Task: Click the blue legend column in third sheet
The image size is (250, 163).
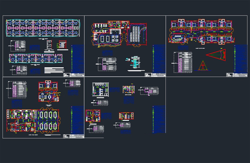Action: tap(240, 58)
